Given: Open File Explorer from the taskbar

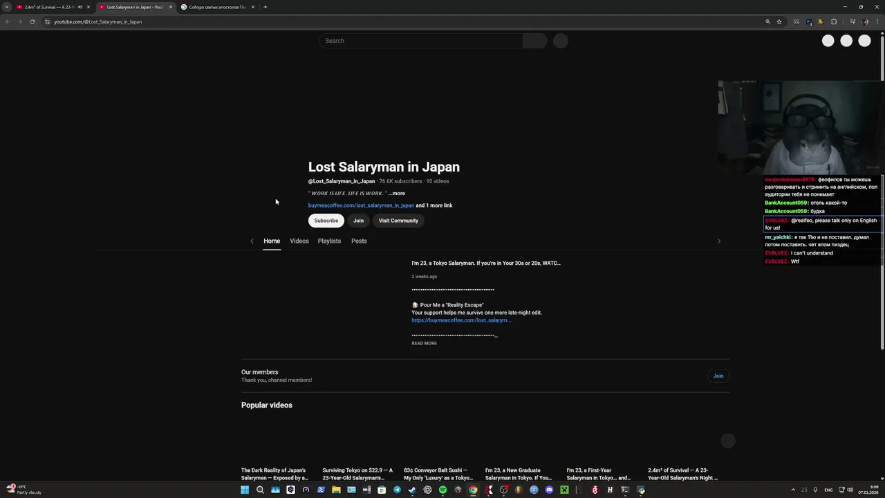Looking at the screenshot, I should pos(336,490).
